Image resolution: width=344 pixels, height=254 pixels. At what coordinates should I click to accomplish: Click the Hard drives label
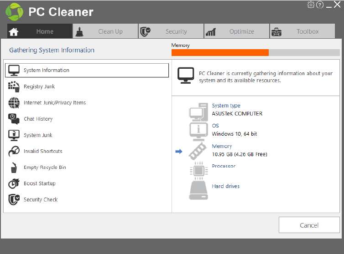point(225,186)
